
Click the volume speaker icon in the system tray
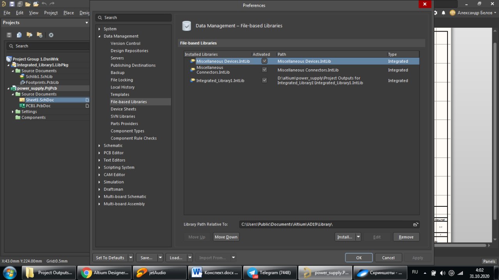pos(442,273)
